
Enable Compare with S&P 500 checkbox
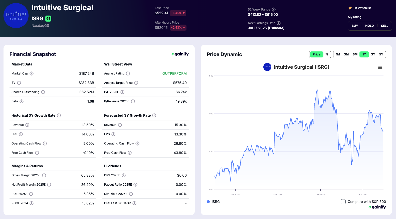[x=343, y=202]
